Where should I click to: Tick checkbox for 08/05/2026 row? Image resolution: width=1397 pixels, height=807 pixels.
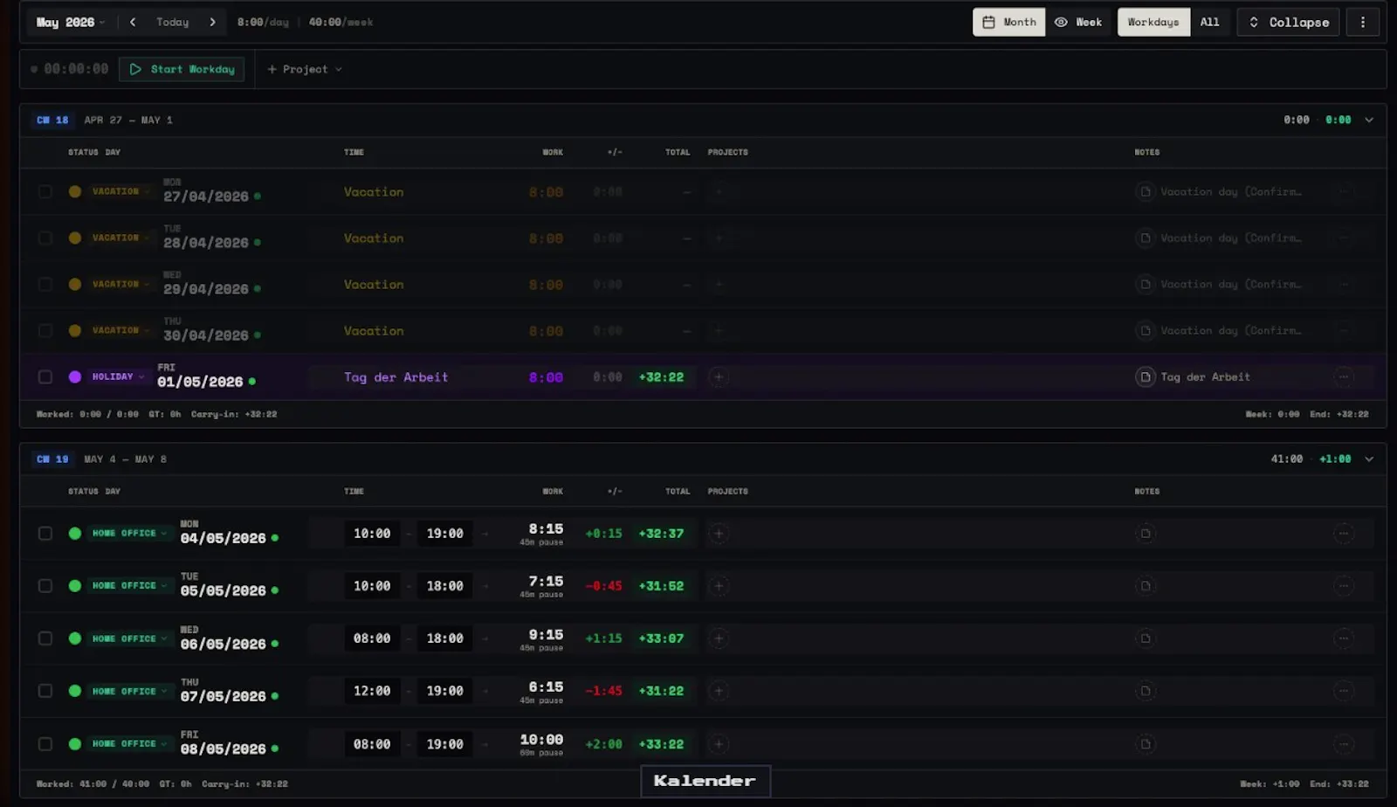point(45,744)
